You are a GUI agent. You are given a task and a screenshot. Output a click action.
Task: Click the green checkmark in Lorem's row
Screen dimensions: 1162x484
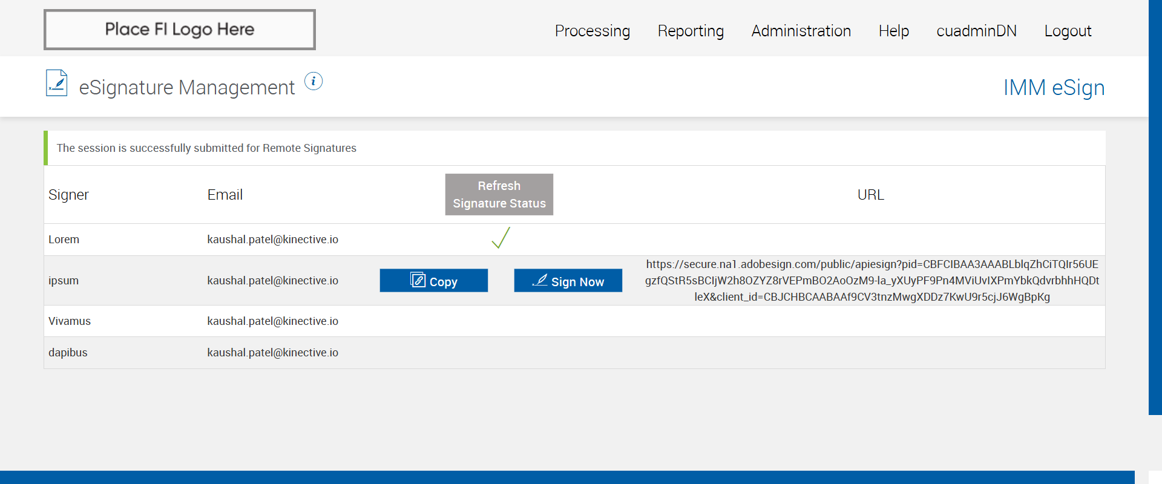[501, 238]
